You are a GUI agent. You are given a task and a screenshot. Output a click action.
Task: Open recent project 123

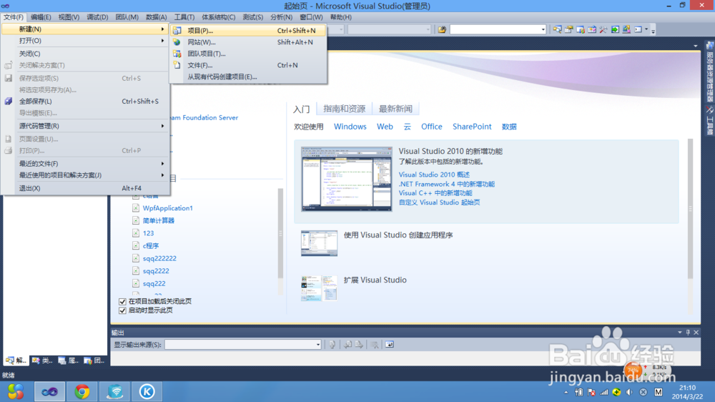click(148, 233)
